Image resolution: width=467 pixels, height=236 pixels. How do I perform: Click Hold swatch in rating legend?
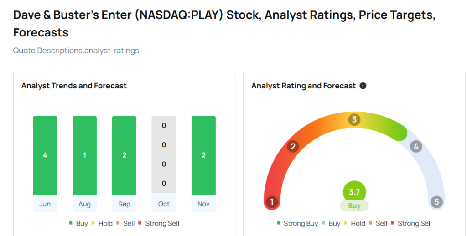pos(346,223)
